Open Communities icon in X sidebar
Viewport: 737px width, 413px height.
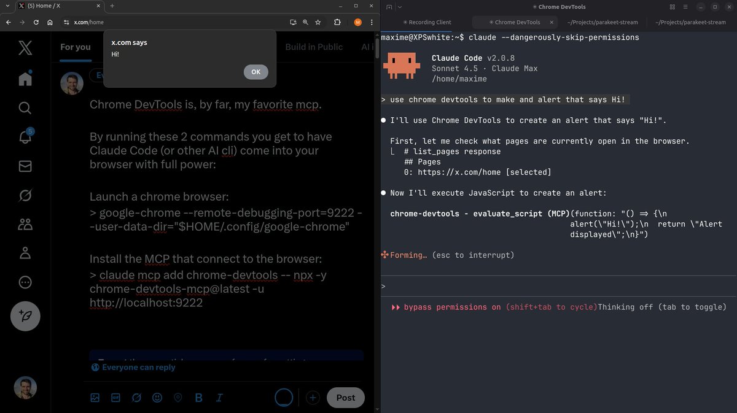25,224
